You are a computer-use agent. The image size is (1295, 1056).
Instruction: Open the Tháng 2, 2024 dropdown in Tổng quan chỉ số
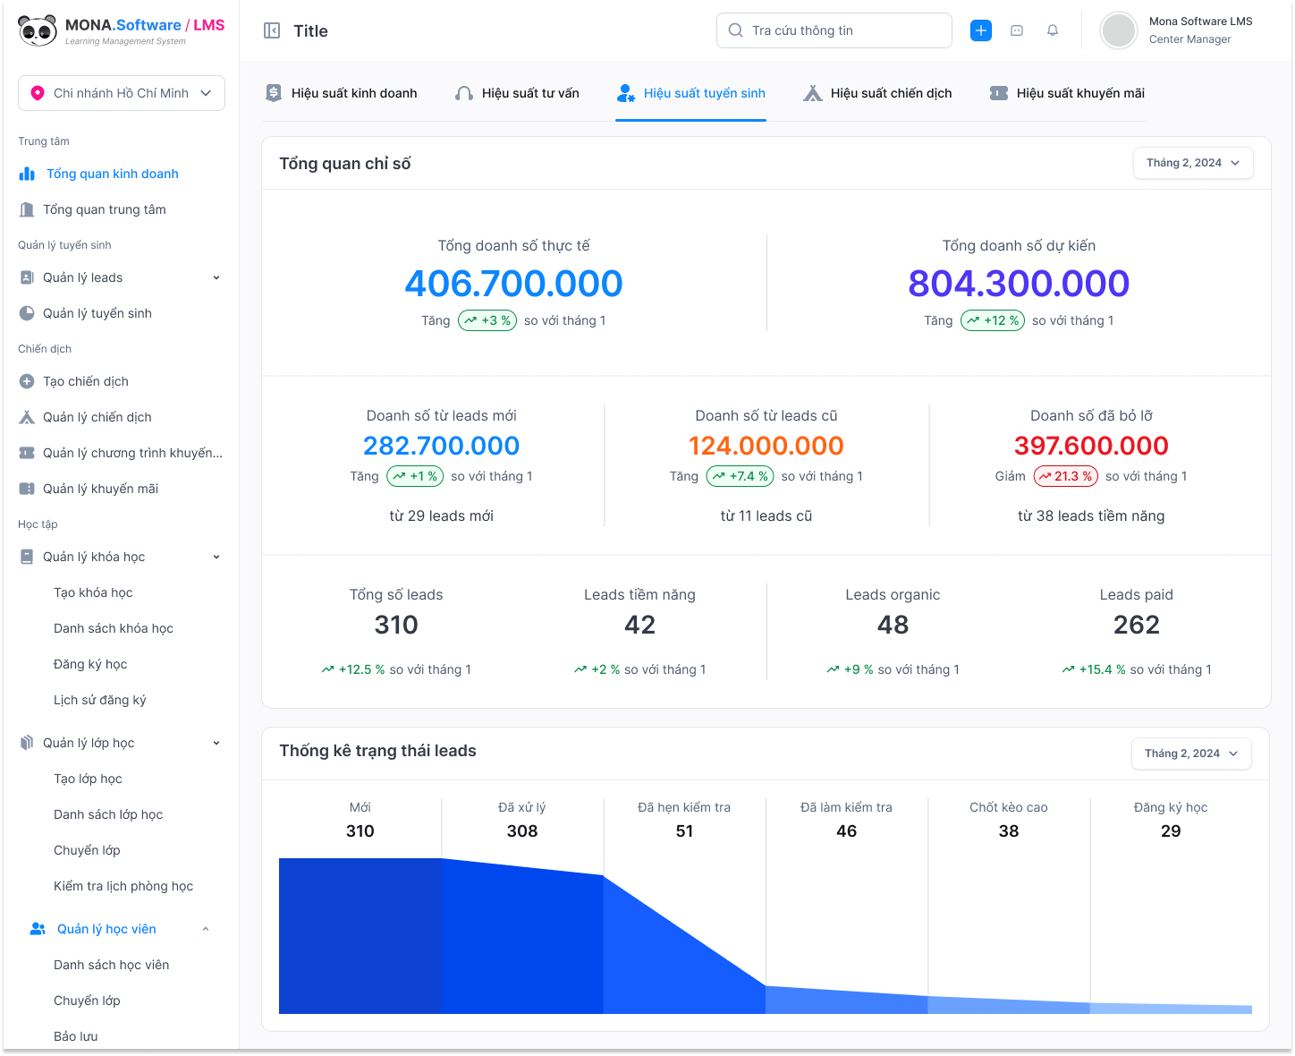(x=1193, y=163)
